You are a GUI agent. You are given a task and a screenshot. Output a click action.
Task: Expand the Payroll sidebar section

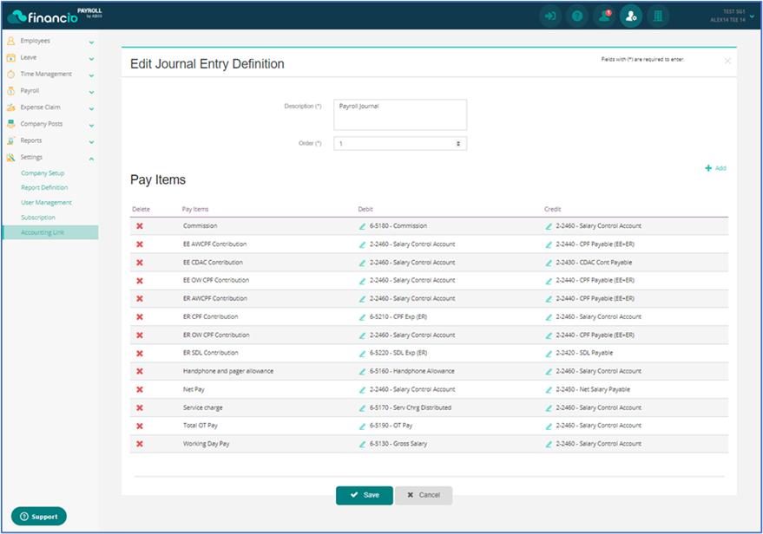coord(50,90)
